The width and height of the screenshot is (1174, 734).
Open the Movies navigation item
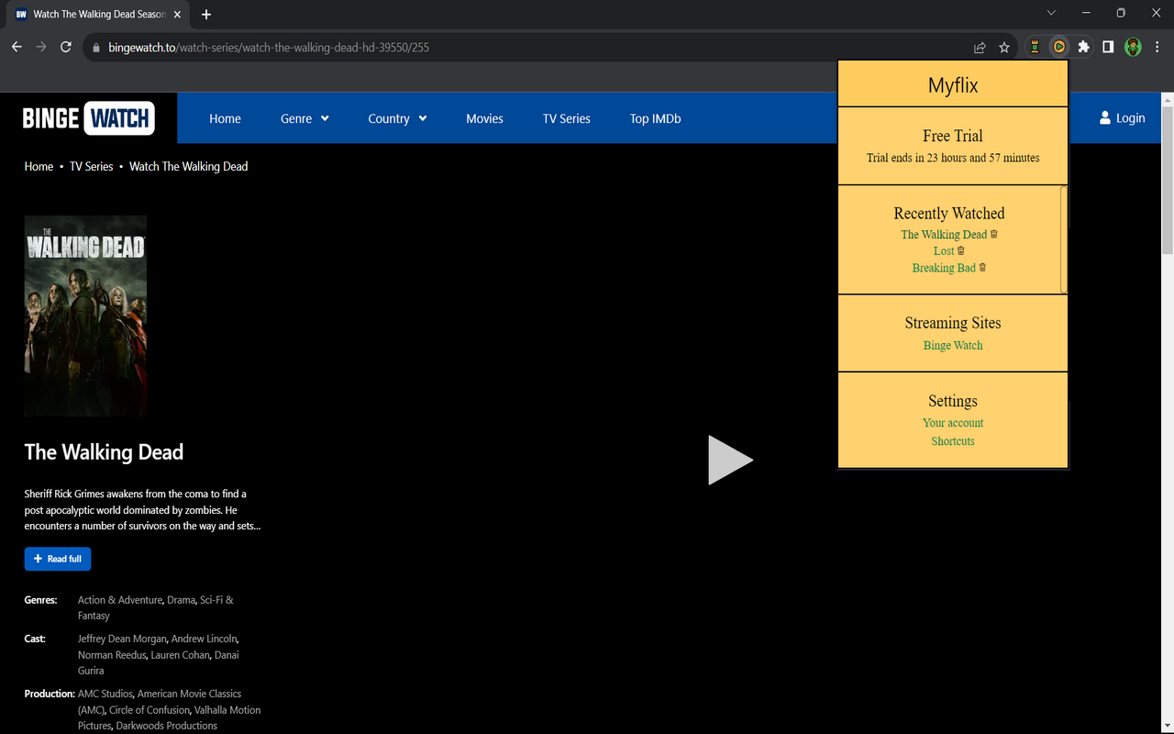[484, 118]
